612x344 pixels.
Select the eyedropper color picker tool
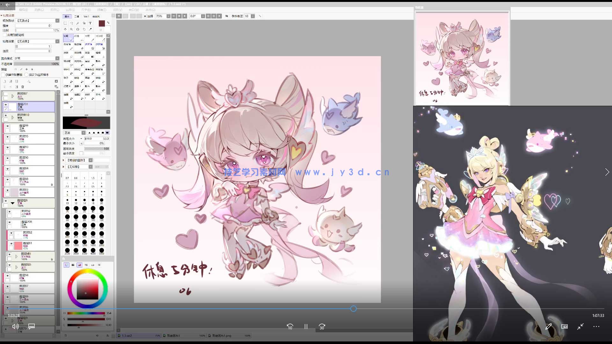click(90, 29)
